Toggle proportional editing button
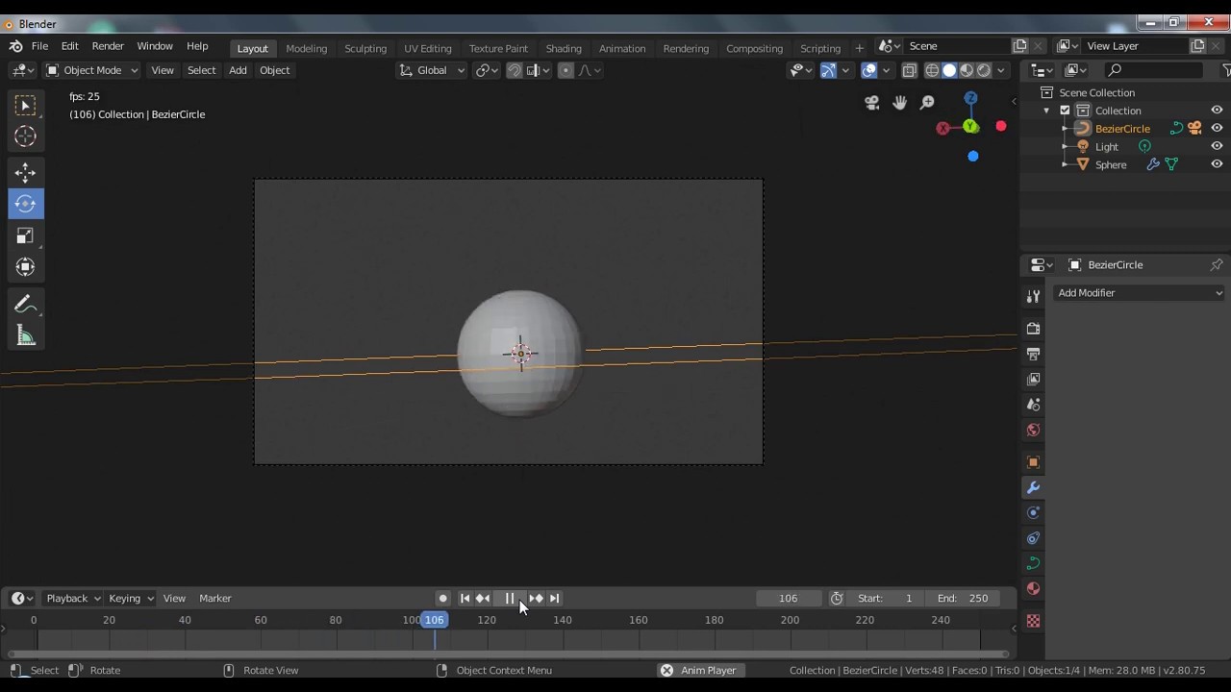This screenshot has width=1231, height=692. [565, 70]
